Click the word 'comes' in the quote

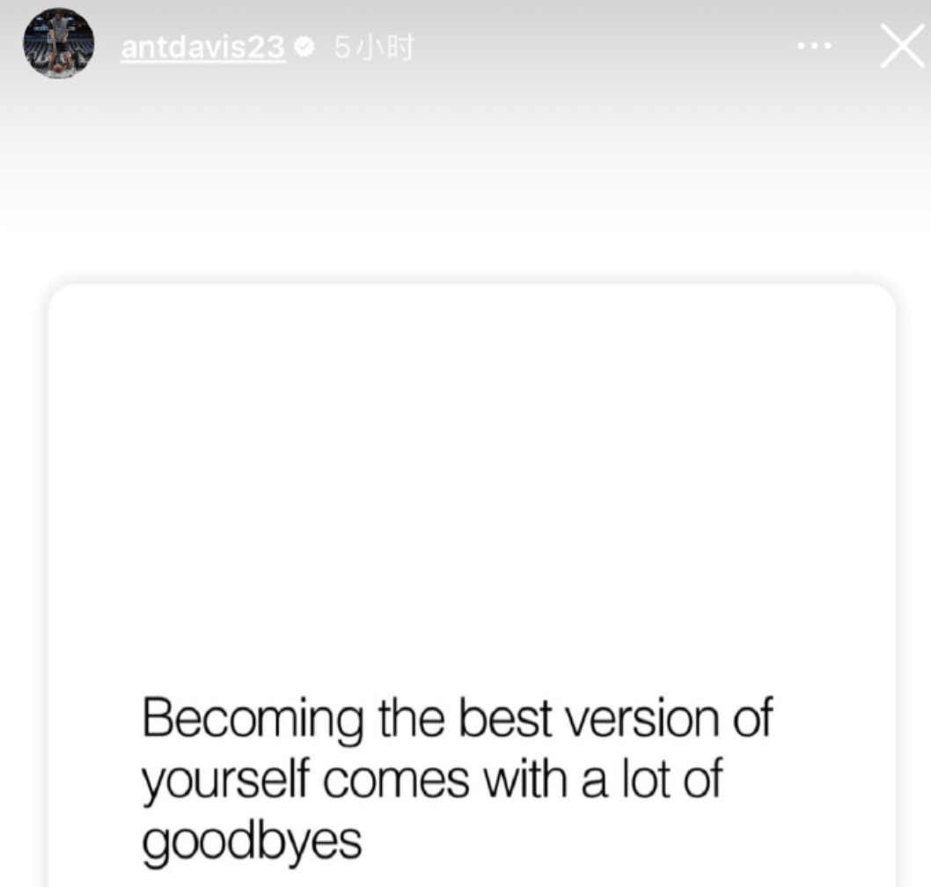pos(396,781)
